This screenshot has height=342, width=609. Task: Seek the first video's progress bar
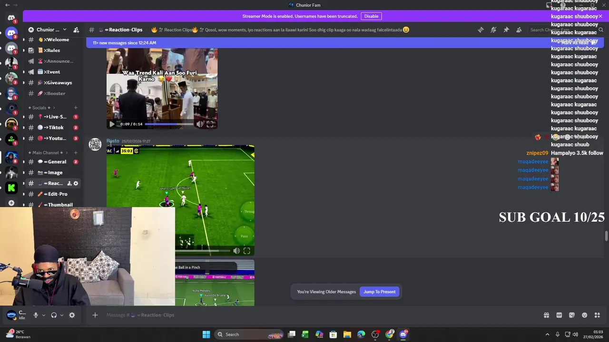point(169,124)
